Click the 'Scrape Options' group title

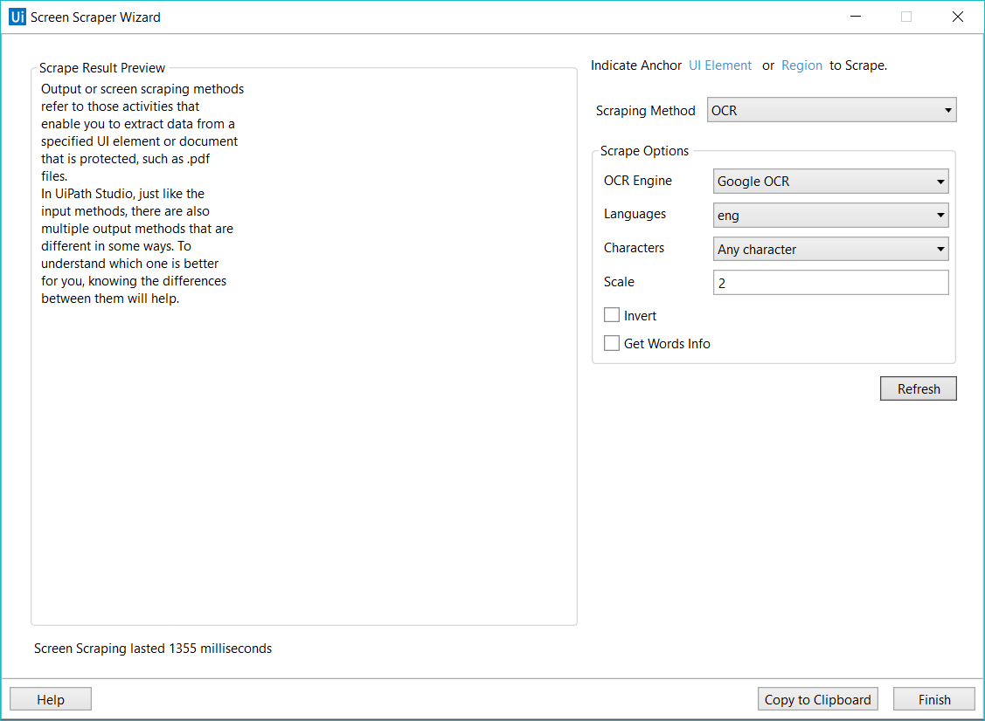coord(644,151)
